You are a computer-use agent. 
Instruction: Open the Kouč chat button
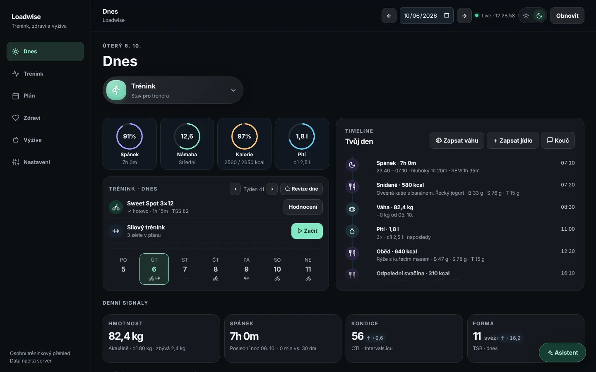pos(558,141)
